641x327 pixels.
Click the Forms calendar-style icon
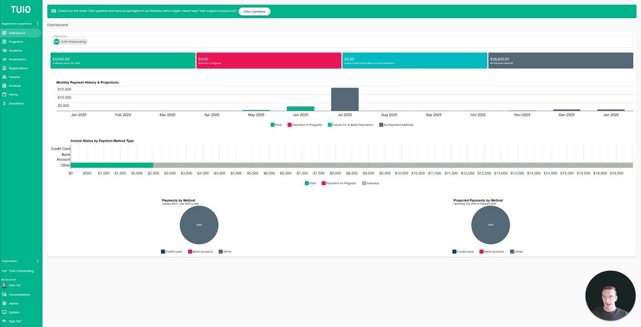click(x=4, y=94)
